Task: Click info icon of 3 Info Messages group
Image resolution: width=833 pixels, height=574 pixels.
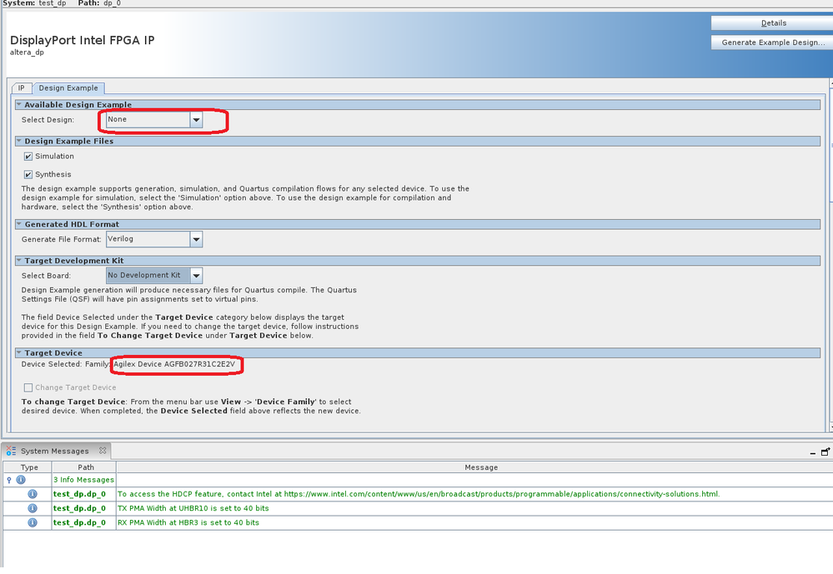Action: 21,480
